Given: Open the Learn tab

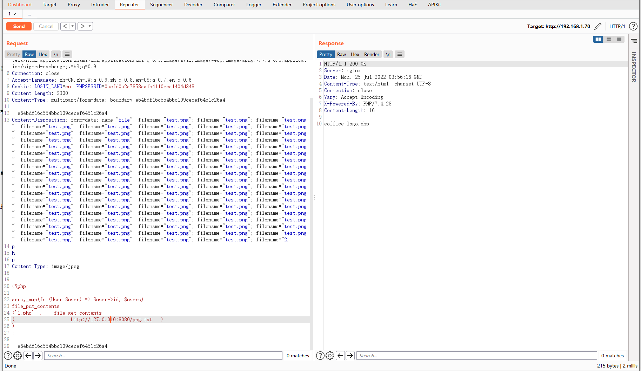Looking at the screenshot, I should coord(391,5).
